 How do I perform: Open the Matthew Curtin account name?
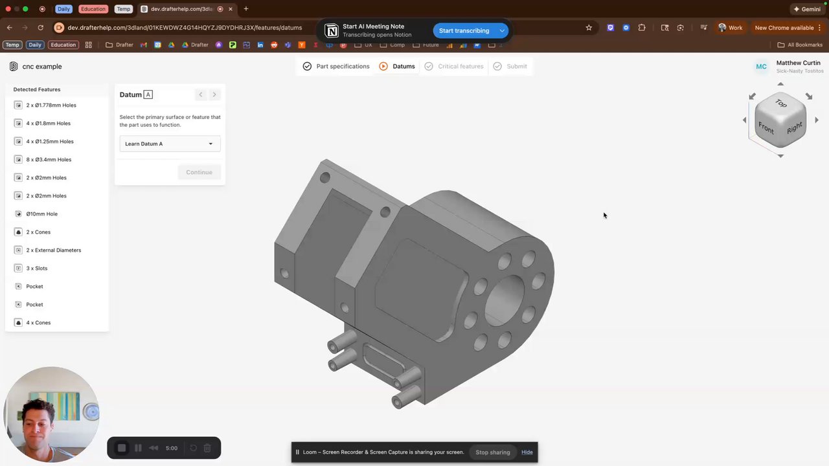tap(799, 63)
